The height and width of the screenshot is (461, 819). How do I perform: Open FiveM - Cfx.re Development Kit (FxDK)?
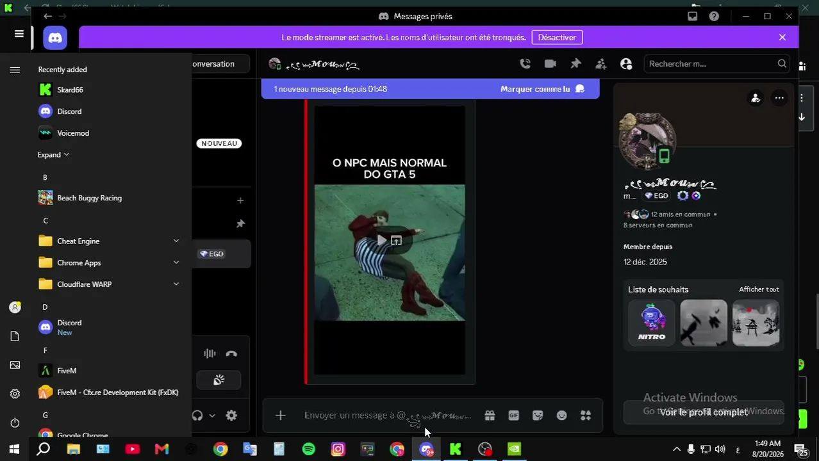tap(109, 392)
